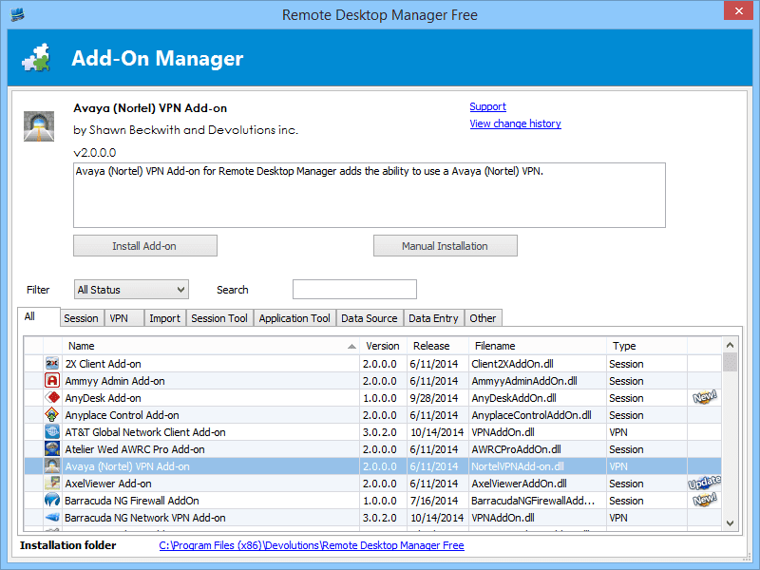Sort by the Version column header
The width and height of the screenshot is (760, 570).
(x=383, y=346)
